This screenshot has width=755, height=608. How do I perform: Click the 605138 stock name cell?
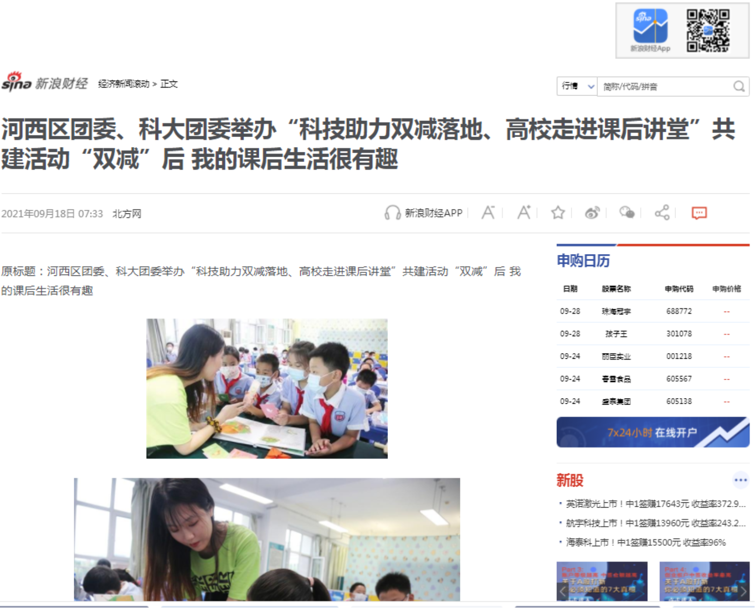click(616, 401)
